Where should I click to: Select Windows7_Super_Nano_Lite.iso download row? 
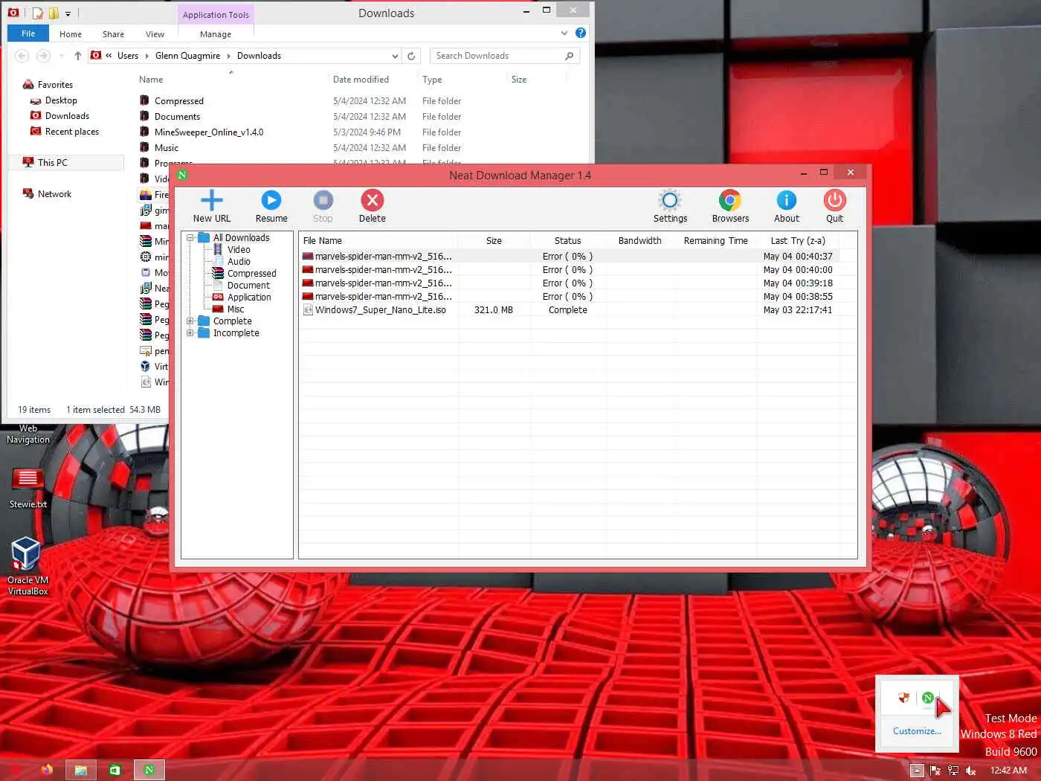pyautogui.click(x=570, y=310)
